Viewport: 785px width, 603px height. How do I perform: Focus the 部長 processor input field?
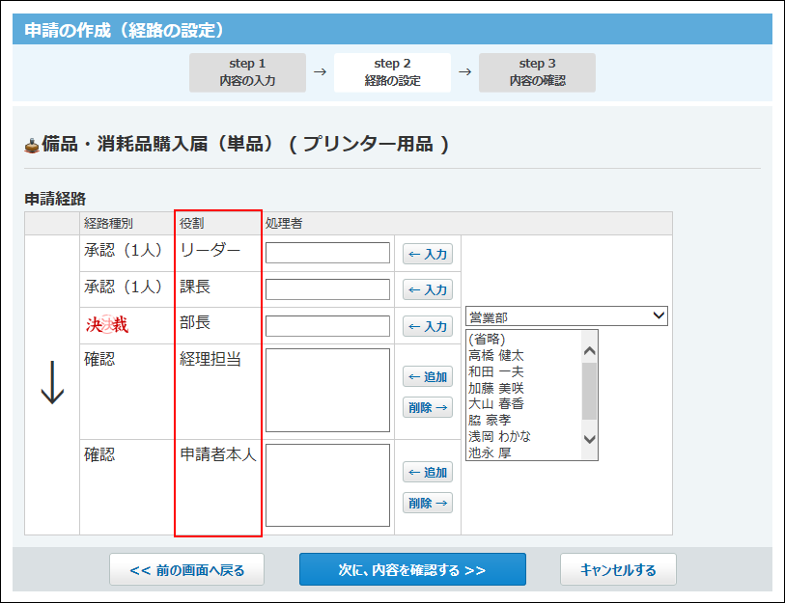327,326
